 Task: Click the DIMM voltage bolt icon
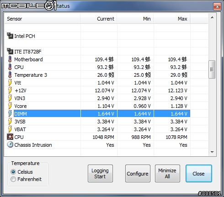(x=10, y=113)
